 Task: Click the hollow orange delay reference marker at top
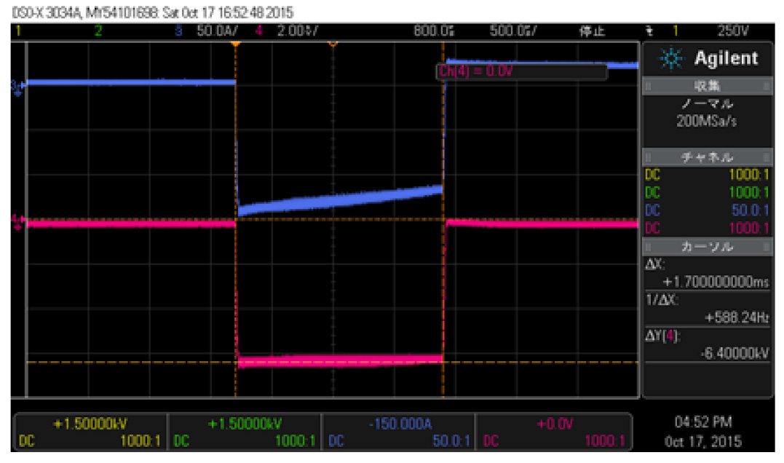tap(333, 44)
